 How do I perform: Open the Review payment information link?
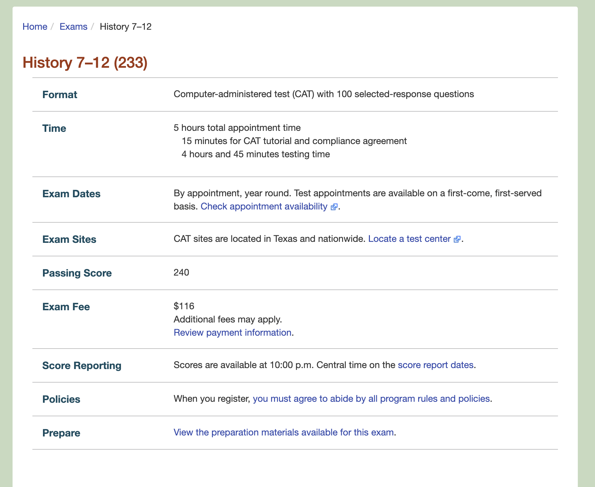point(232,332)
